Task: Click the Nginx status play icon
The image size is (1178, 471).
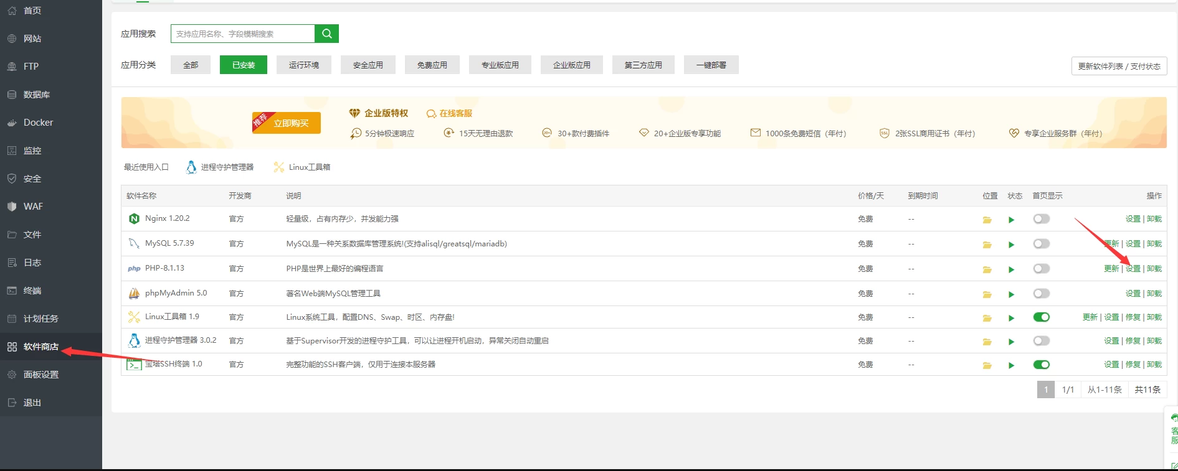Action: [x=1012, y=220]
